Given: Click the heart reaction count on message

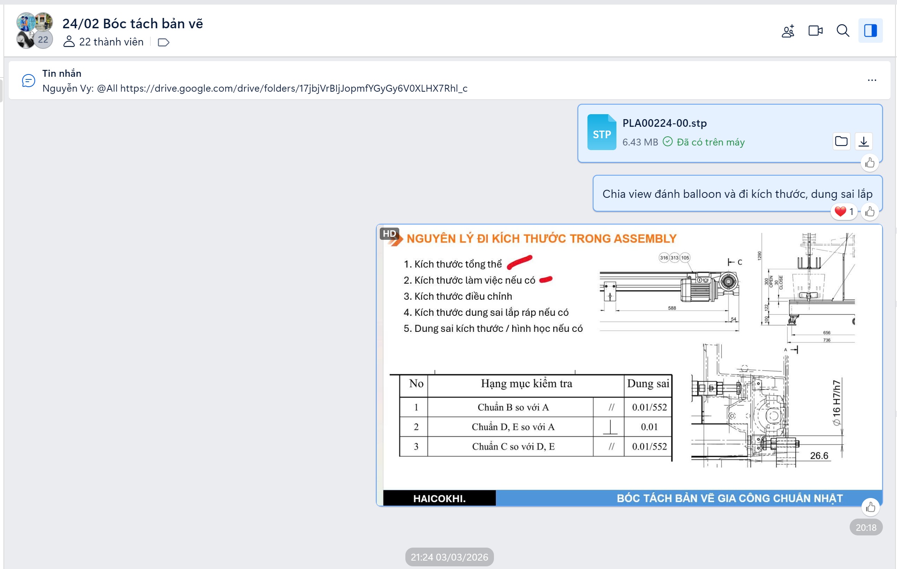Looking at the screenshot, I should tap(844, 212).
